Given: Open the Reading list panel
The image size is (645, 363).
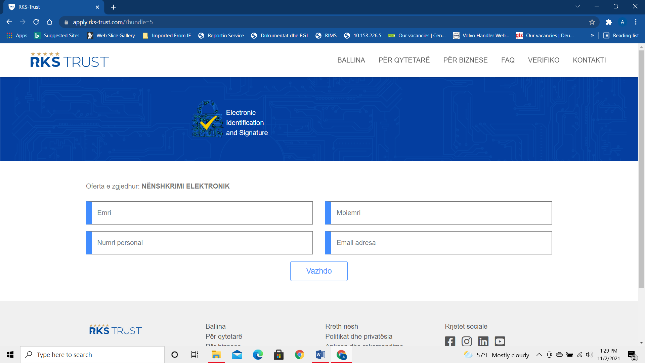Looking at the screenshot, I should 621,36.
